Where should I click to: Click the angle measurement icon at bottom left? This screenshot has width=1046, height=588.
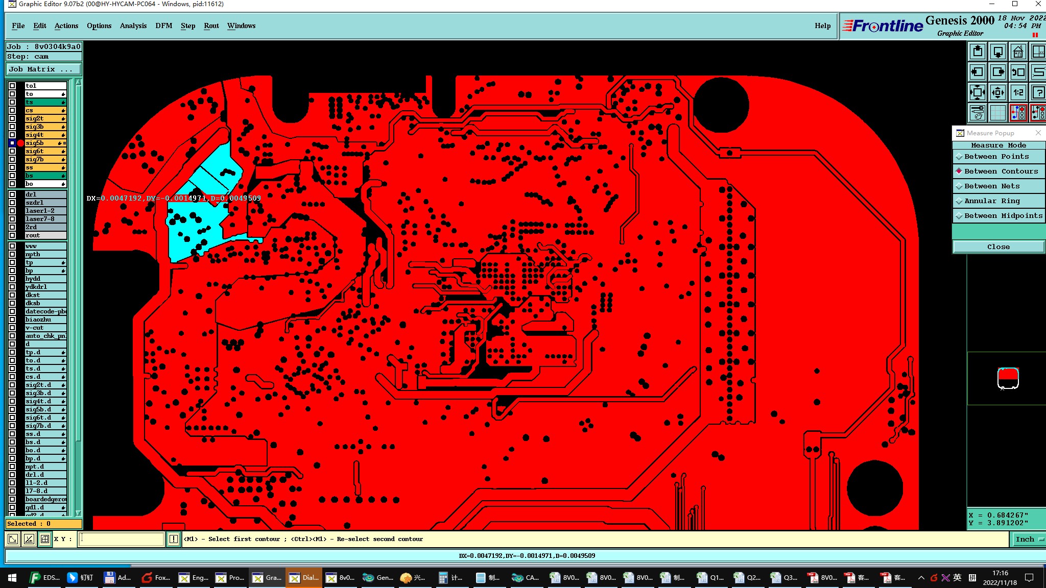pyautogui.click(x=29, y=539)
